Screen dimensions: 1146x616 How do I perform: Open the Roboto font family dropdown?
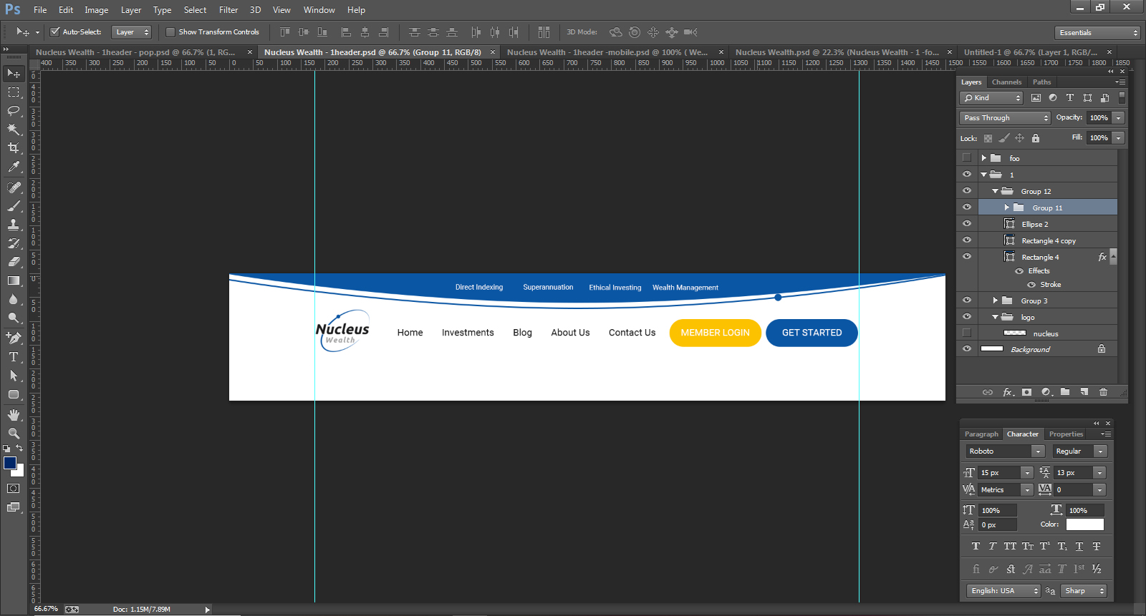pyautogui.click(x=1006, y=451)
